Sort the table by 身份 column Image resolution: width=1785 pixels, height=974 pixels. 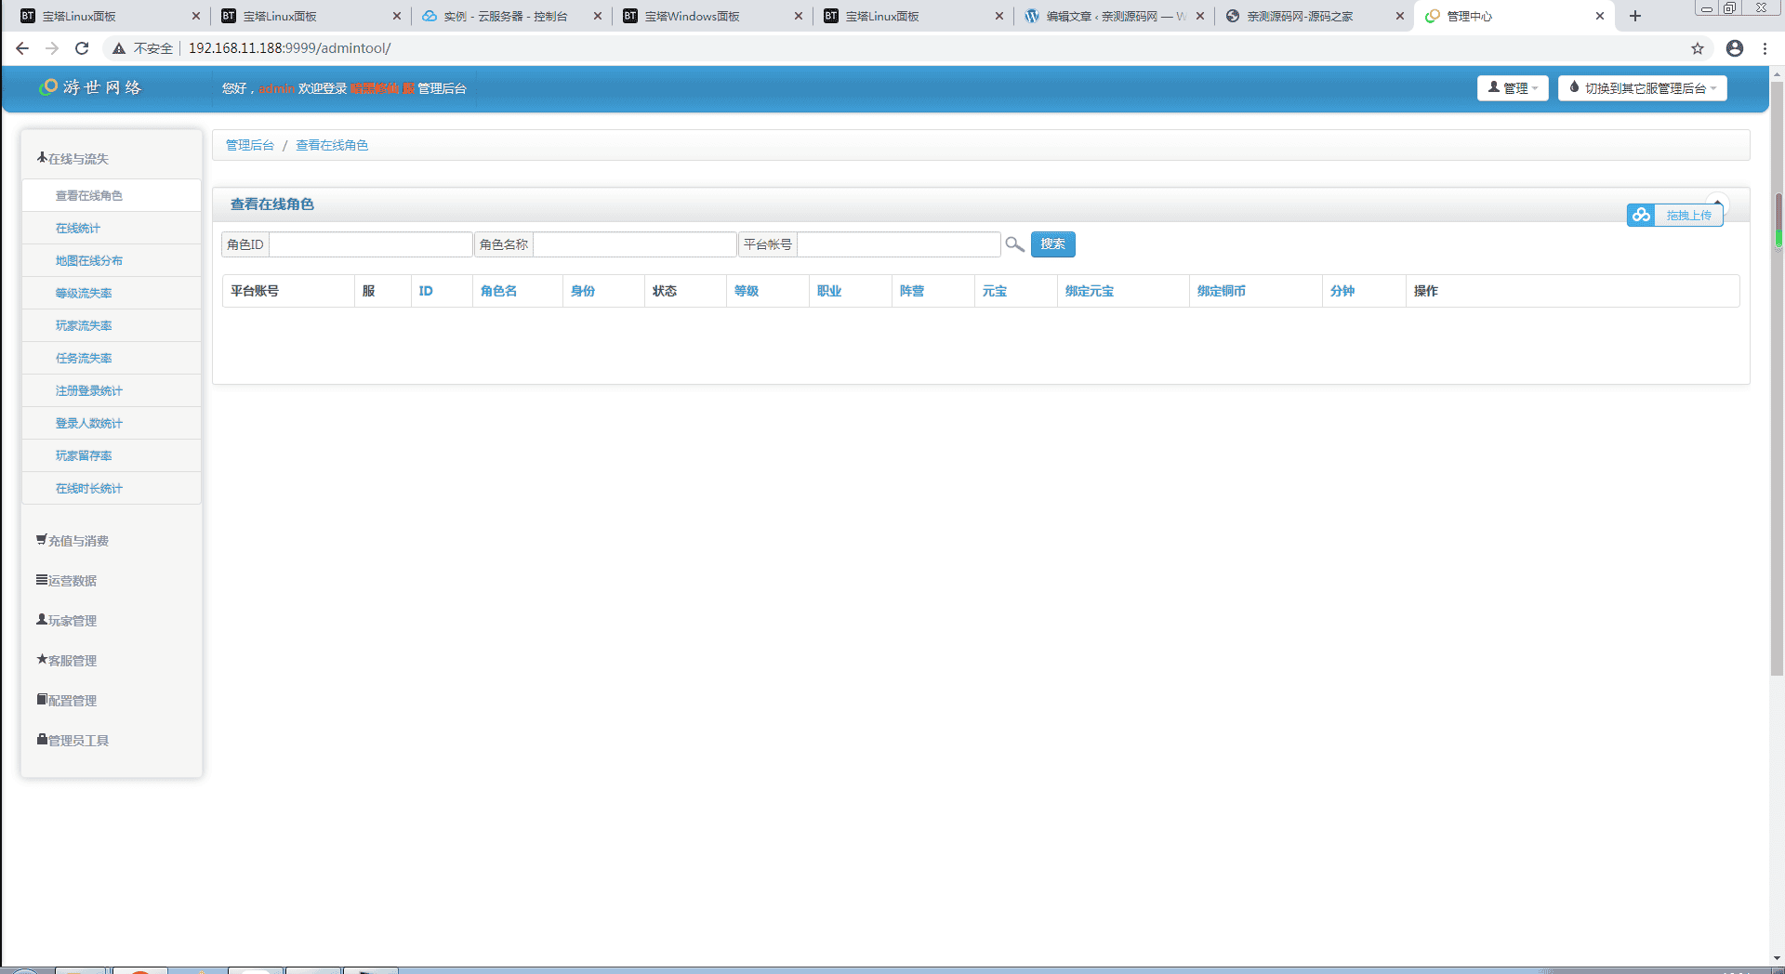pos(583,291)
